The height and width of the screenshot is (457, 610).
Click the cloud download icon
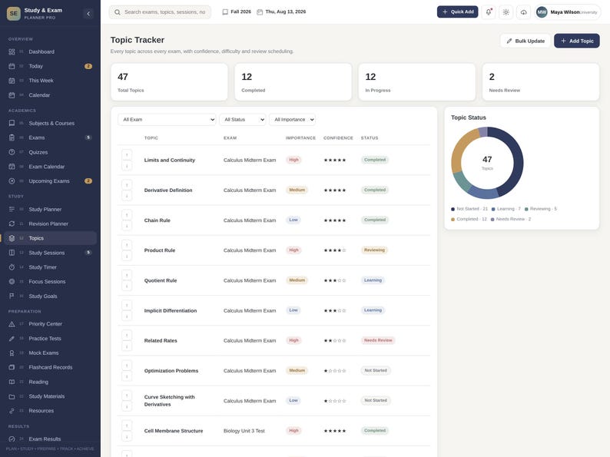pyautogui.click(x=524, y=12)
